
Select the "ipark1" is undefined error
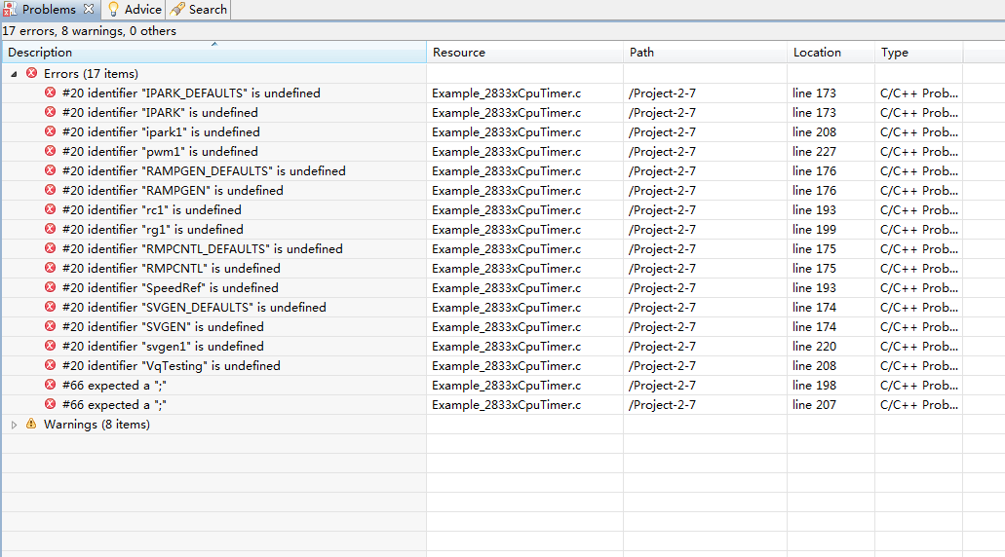161,132
